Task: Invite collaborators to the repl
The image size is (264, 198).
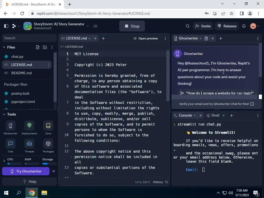Action: pyautogui.click(x=203, y=26)
